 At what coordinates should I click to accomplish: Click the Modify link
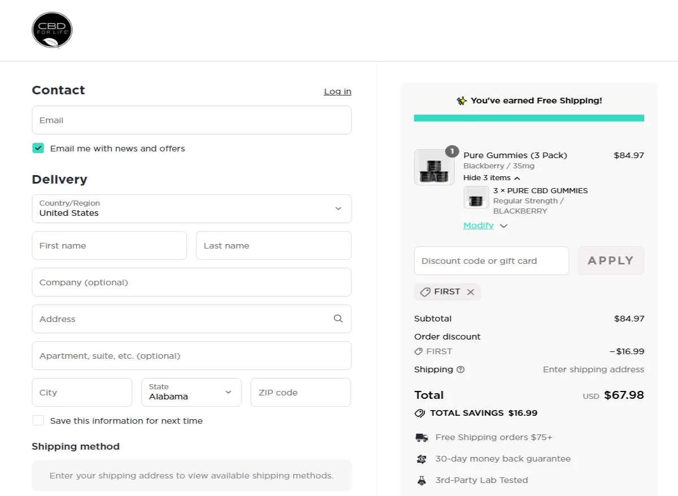pyautogui.click(x=479, y=225)
